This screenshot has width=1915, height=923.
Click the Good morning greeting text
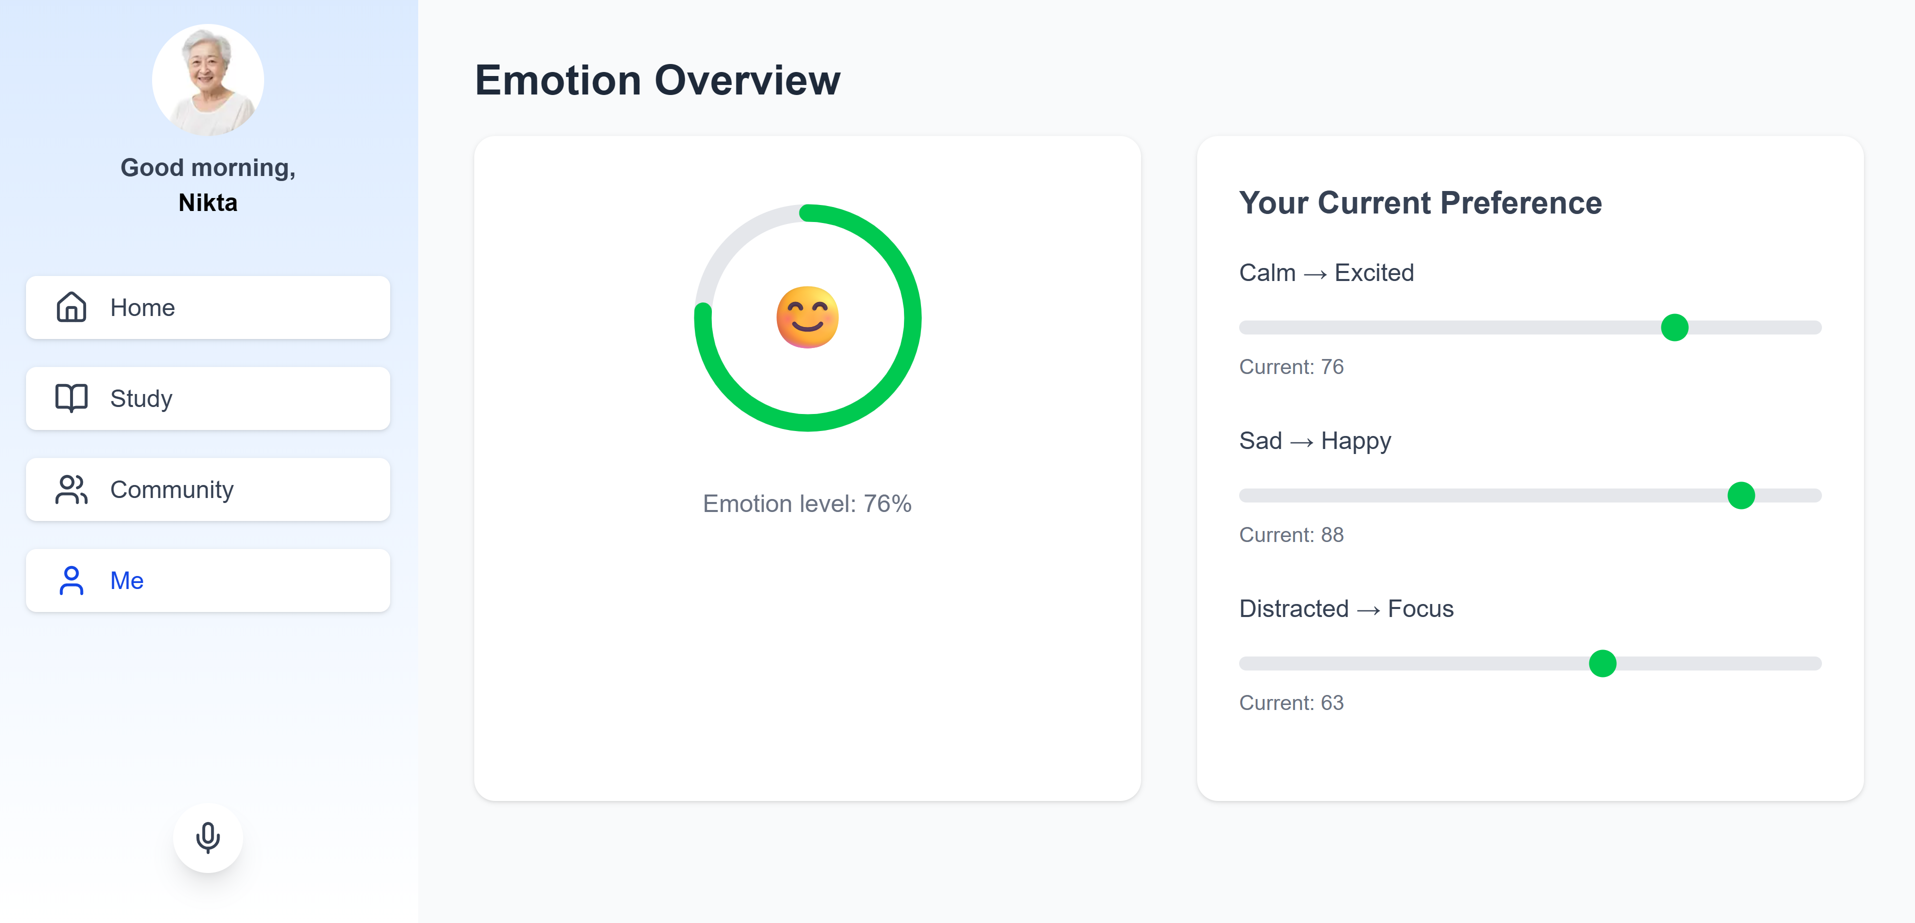(208, 168)
